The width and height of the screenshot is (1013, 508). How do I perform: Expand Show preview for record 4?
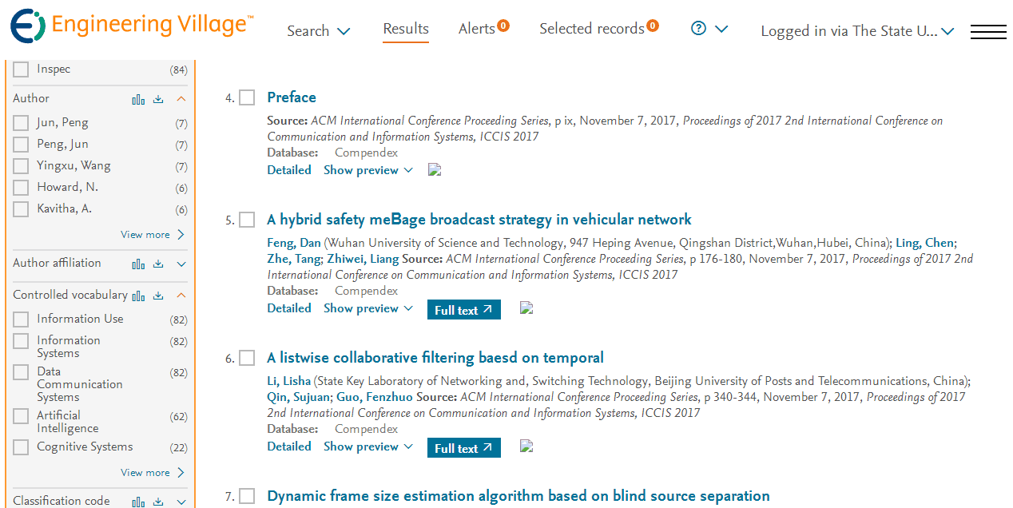click(368, 170)
